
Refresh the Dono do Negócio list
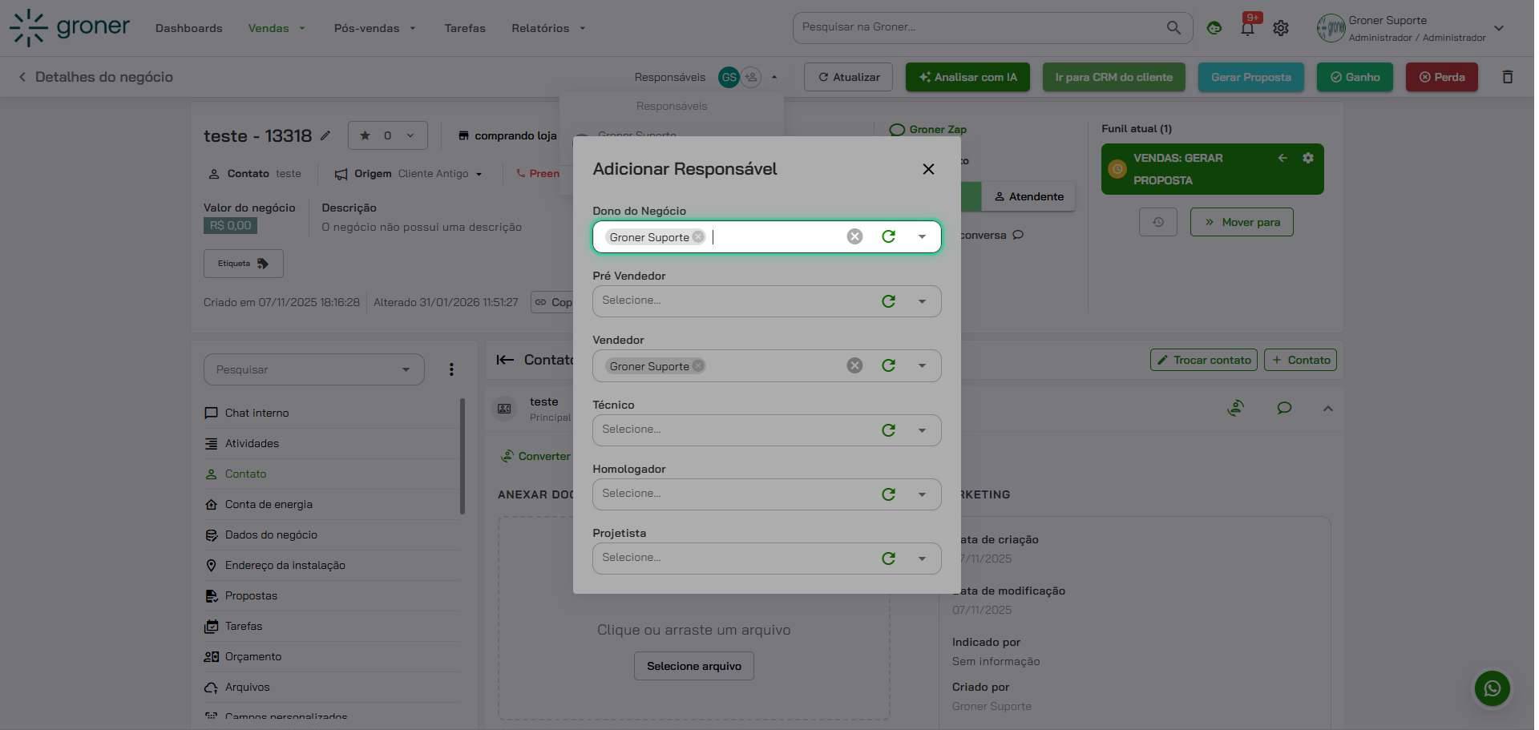pos(888,236)
